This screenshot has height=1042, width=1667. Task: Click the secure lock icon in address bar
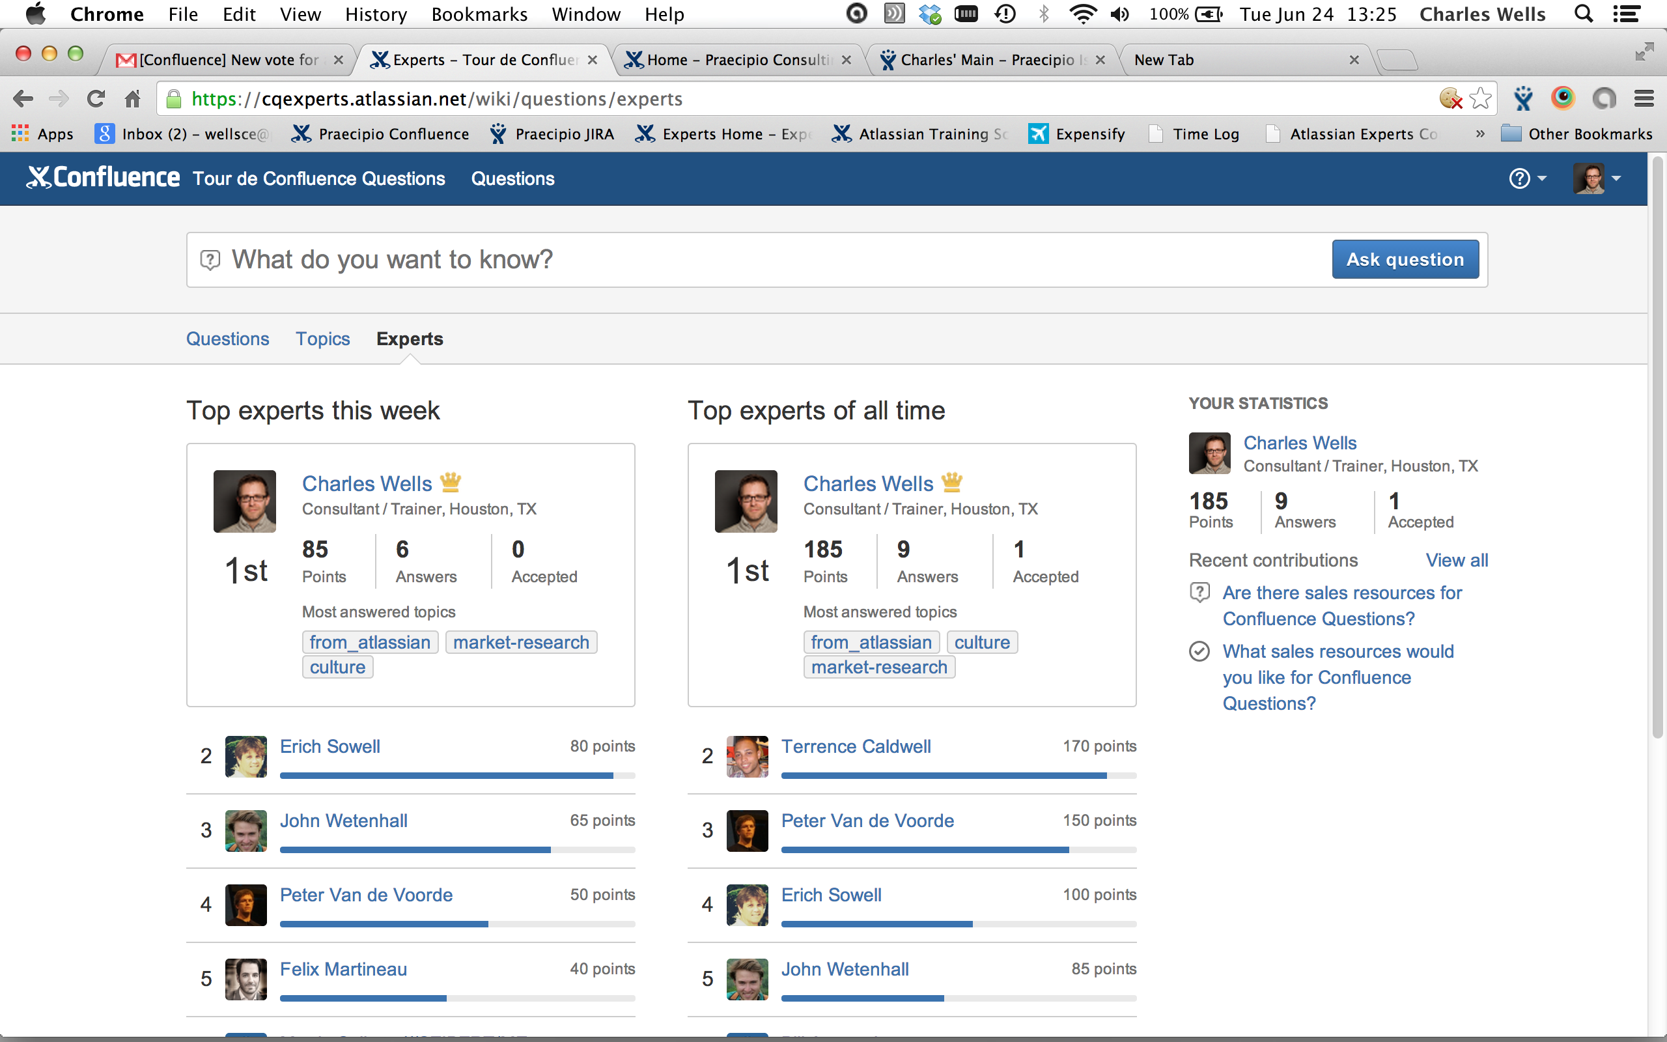coord(175,99)
